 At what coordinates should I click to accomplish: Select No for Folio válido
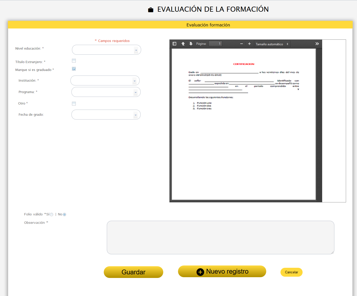click(65, 215)
